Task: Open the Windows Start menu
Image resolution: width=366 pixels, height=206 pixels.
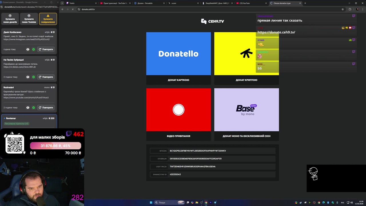Action: [x=151, y=203]
